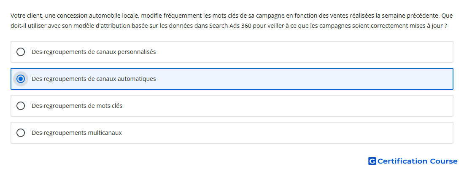Click the phrase 'correctement mises à jour'

click(412, 26)
